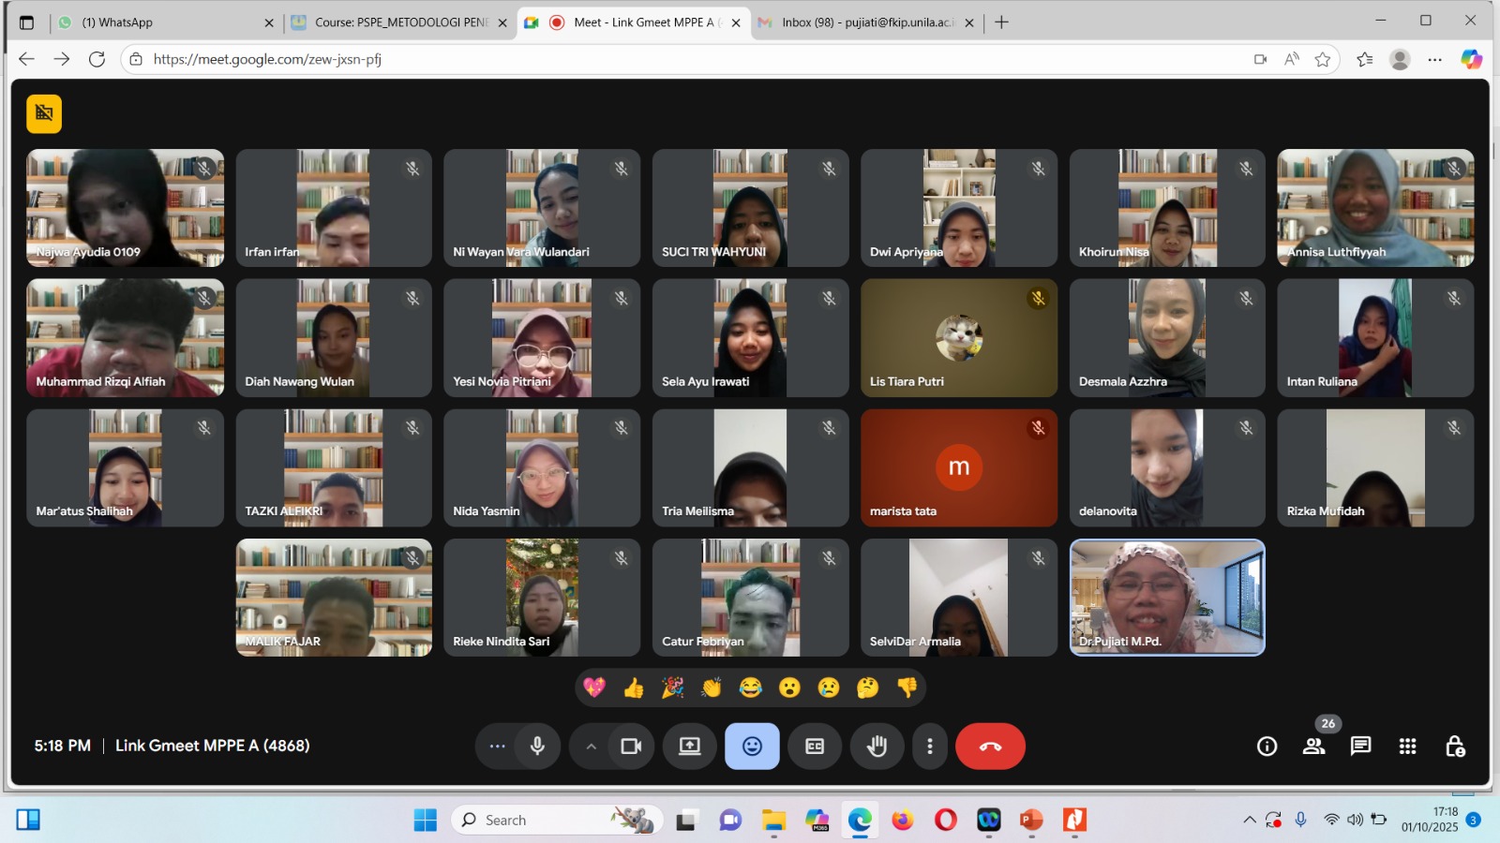Expand the video settings chevron

tap(591, 747)
